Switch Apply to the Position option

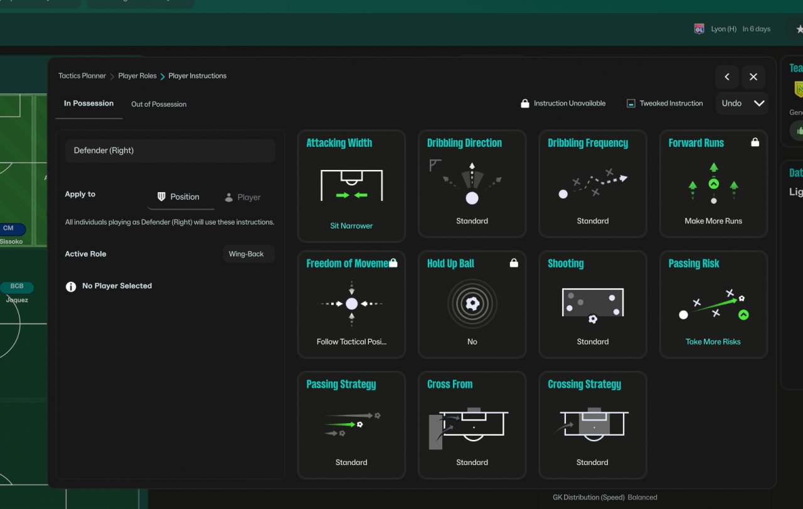click(x=178, y=197)
